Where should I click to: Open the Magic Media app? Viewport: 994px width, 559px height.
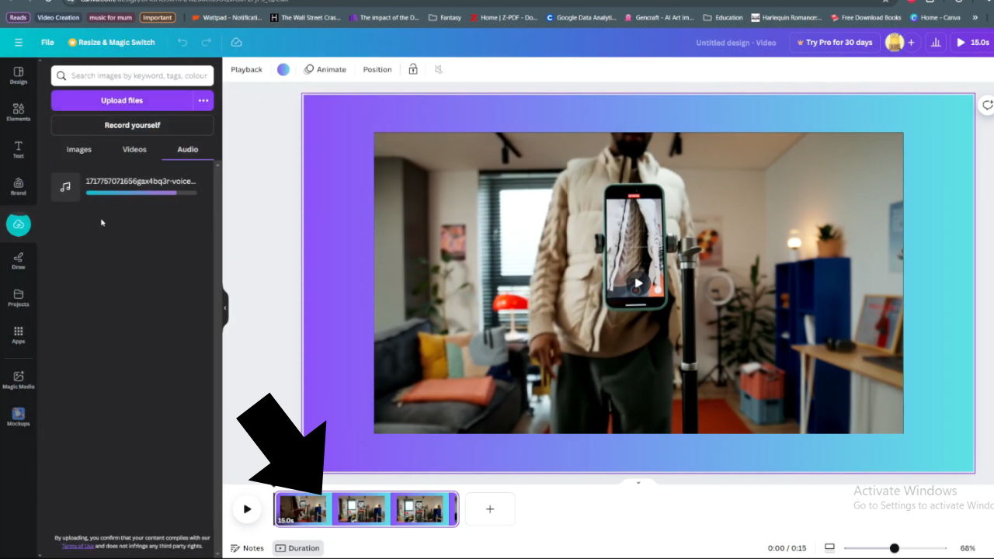[x=19, y=380]
